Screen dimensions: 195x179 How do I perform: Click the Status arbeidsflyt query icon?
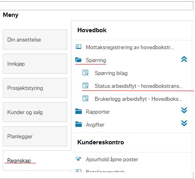click(85, 85)
